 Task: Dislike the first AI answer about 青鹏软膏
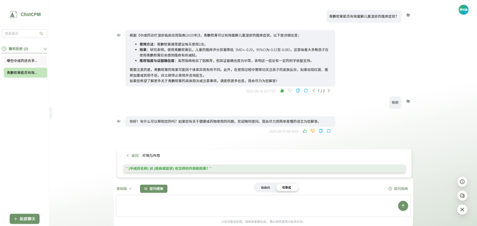290,91
